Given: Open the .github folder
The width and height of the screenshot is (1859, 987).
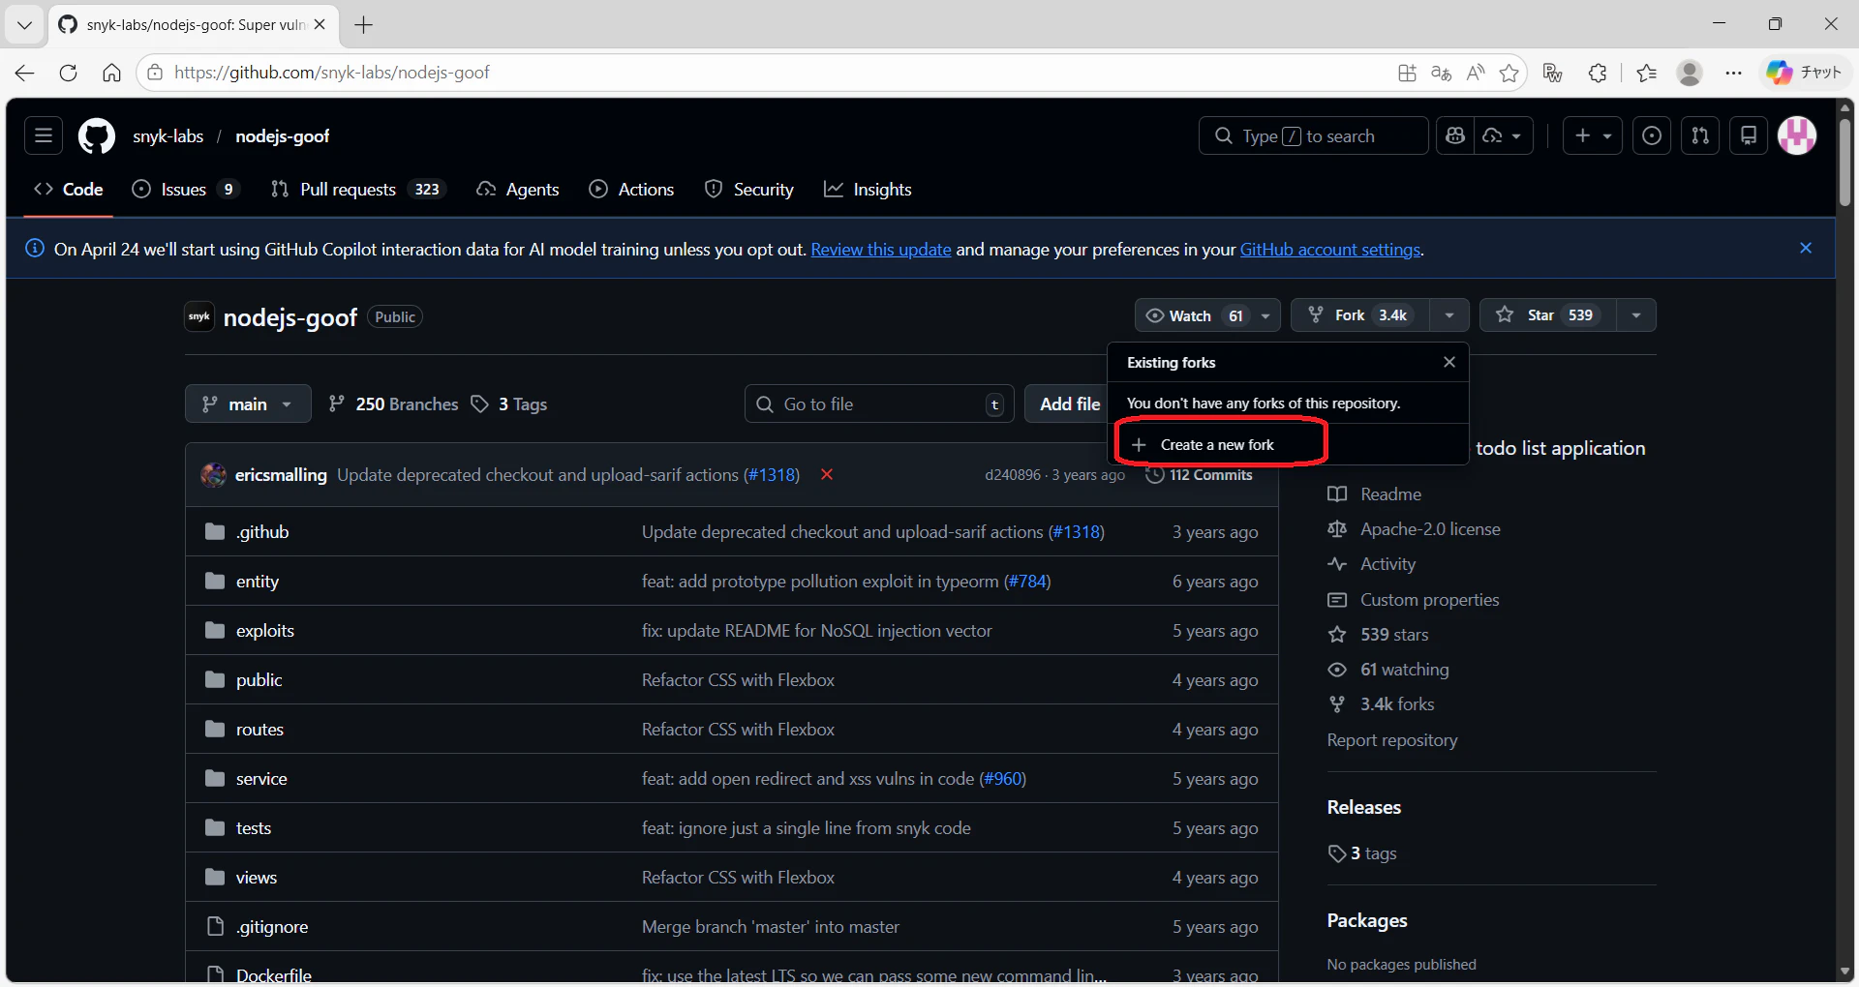Looking at the screenshot, I should [262, 532].
